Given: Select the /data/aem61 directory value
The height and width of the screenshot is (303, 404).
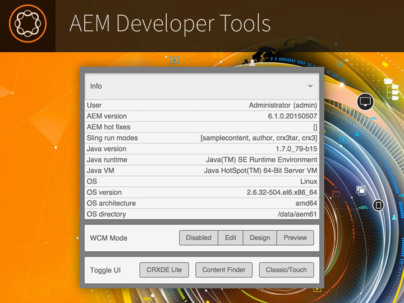Looking at the screenshot, I should click(297, 214).
